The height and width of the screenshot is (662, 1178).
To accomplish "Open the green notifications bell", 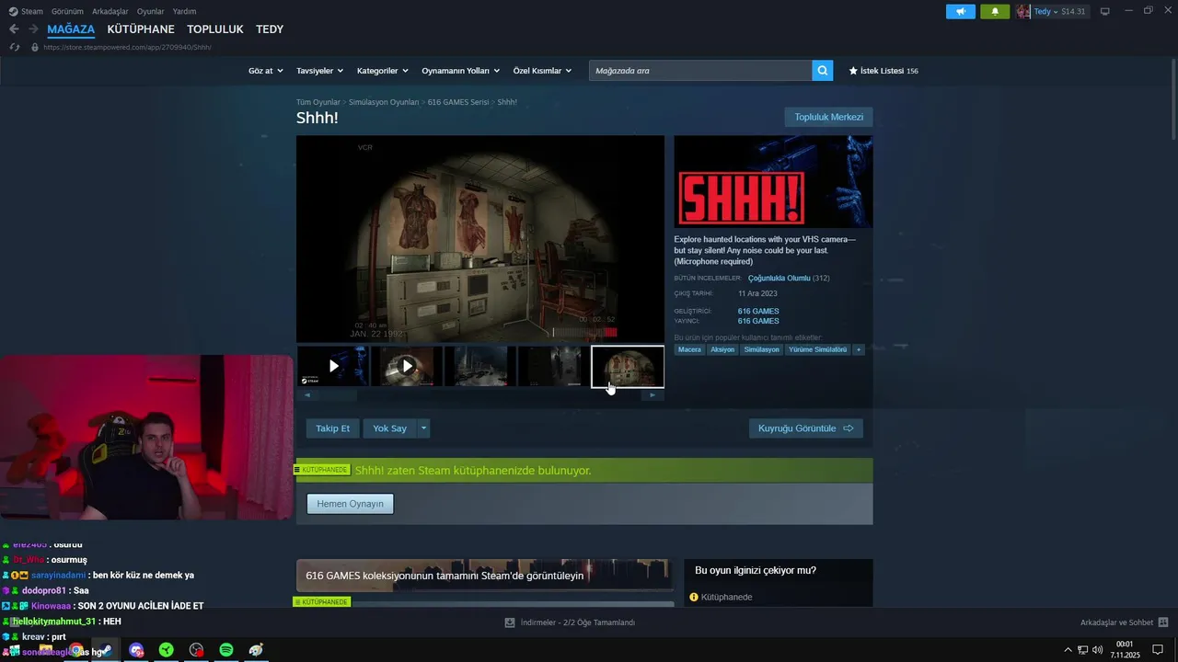I will pos(995,11).
